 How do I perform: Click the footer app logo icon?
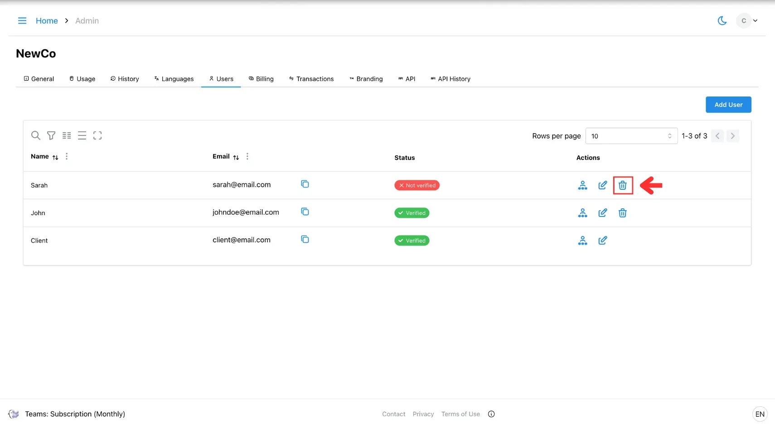(14, 414)
